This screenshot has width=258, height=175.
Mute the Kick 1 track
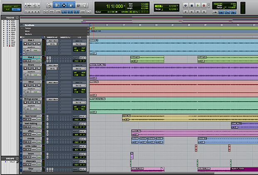click(39, 44)
